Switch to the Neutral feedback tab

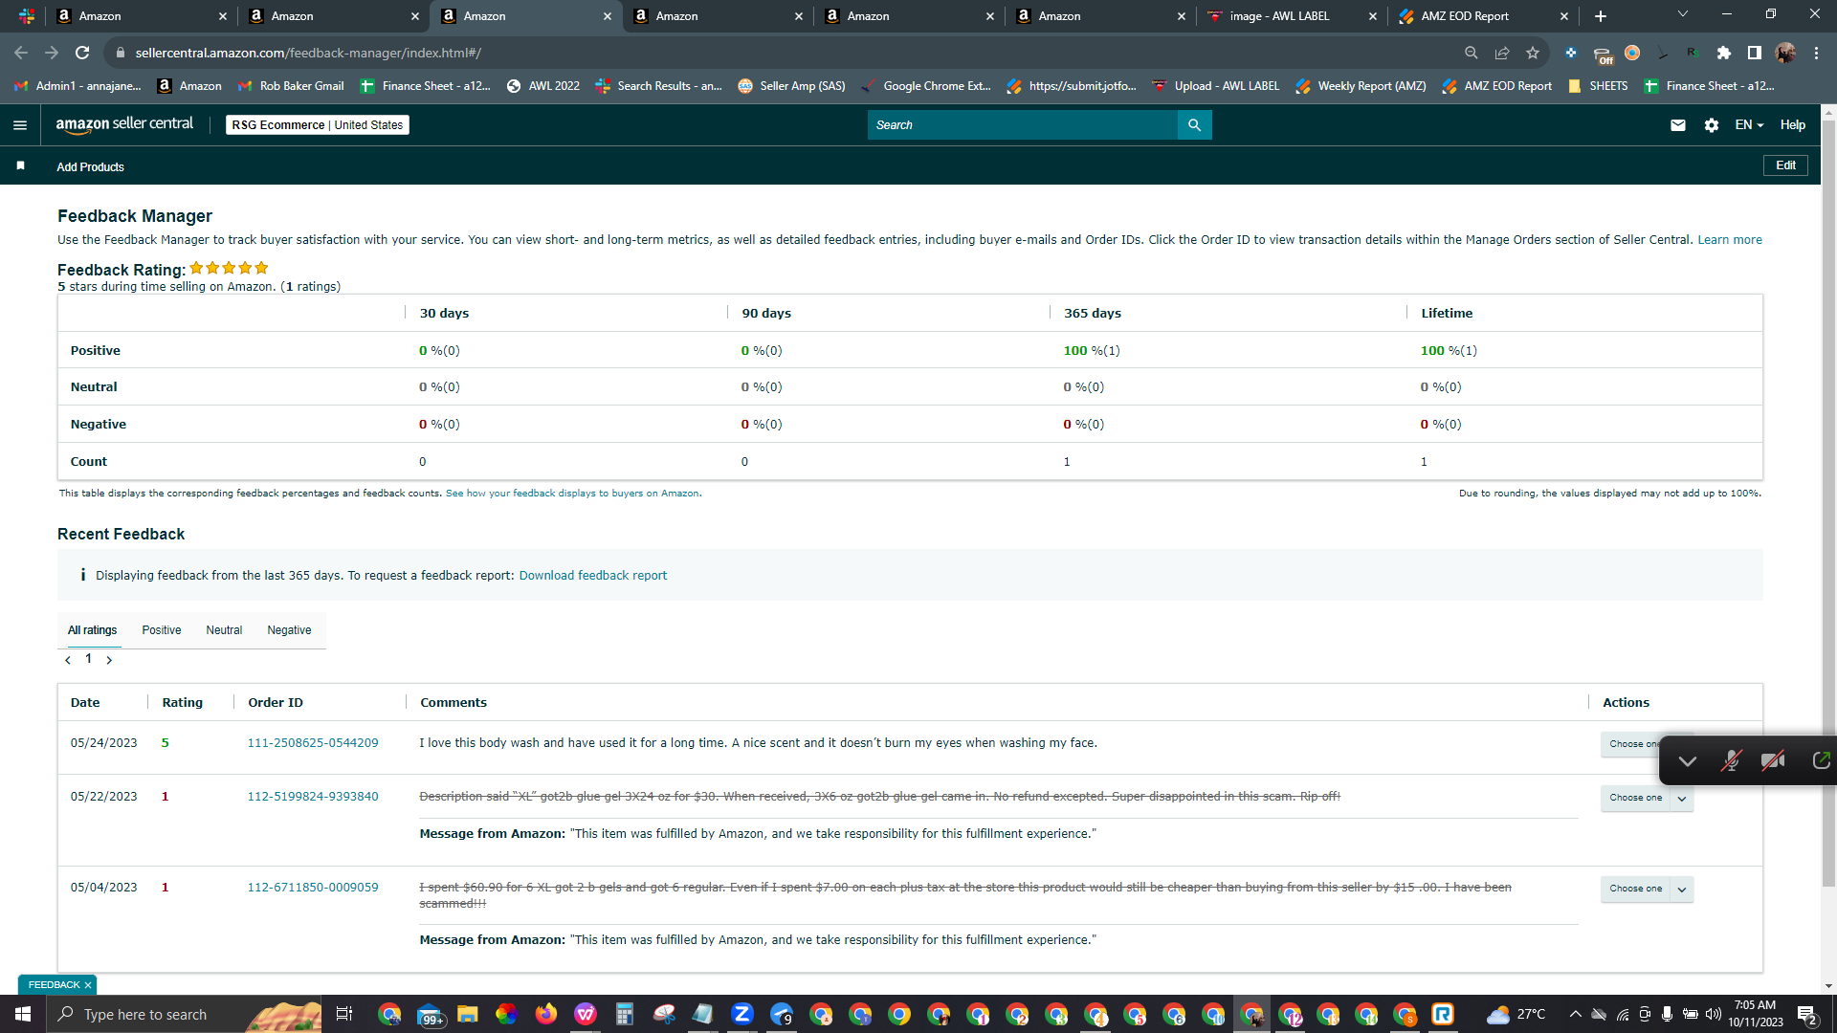224,630
